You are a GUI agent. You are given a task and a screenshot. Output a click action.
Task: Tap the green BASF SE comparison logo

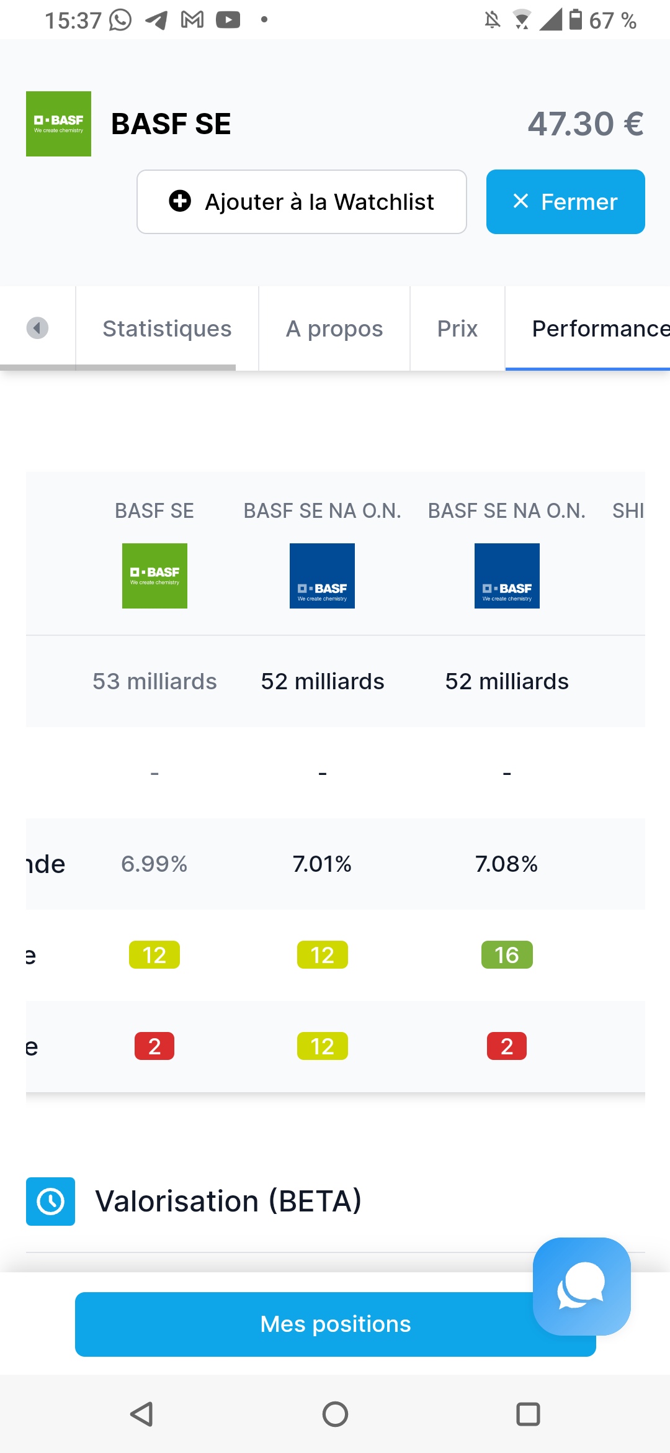154,576
